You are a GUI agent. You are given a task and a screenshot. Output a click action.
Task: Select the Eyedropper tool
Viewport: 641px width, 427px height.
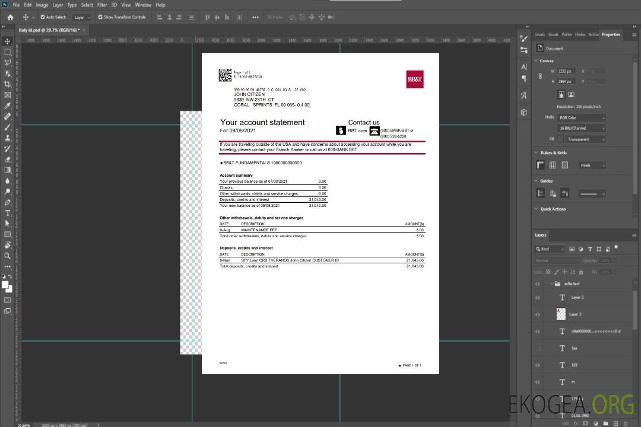[7, 106]
